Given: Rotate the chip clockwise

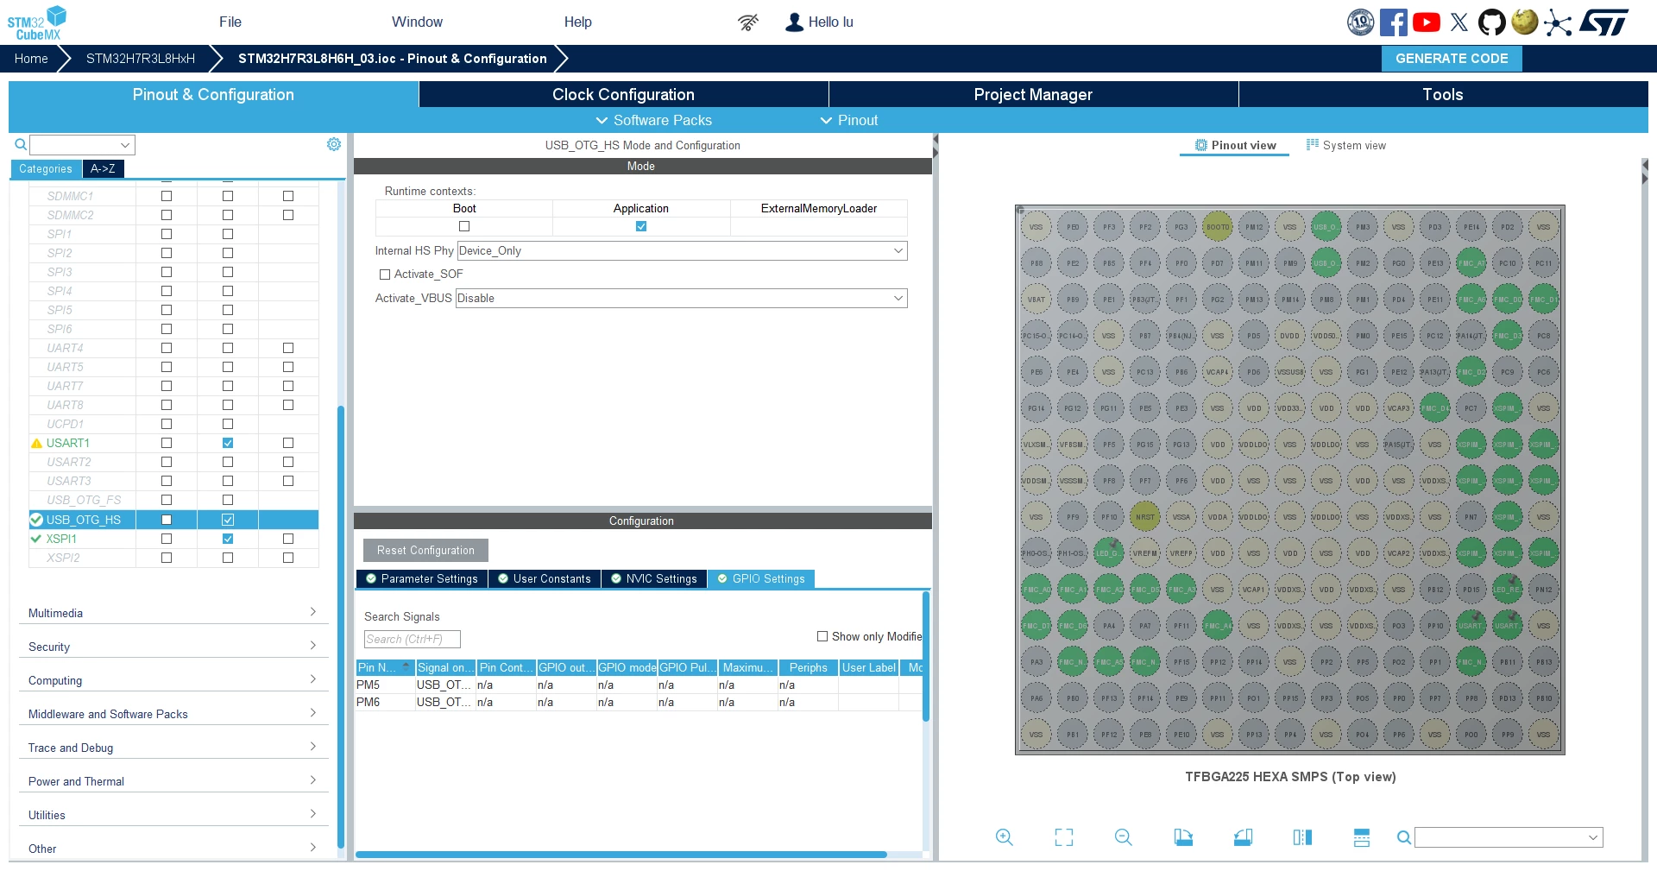Looking at the screenshot, I should 1183,836.
